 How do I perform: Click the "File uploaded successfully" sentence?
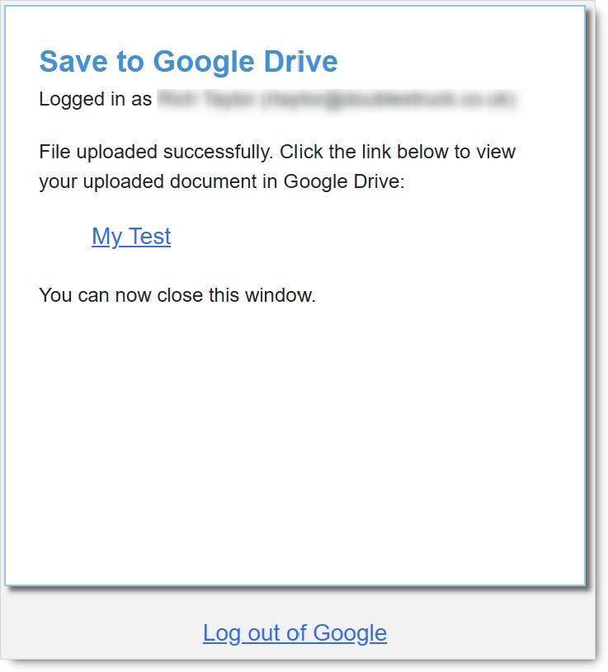(x=157, y=153)
